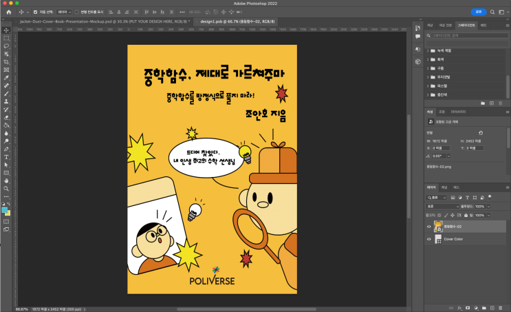Image resolution: width=511 pixels, height=312 pixels.
Task: Toggle lock position icon
Action: pyautogui.click(x=453, y=216)
